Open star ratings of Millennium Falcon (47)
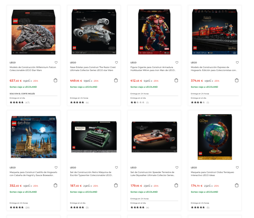254x218 pixels. tap(20, 102)
